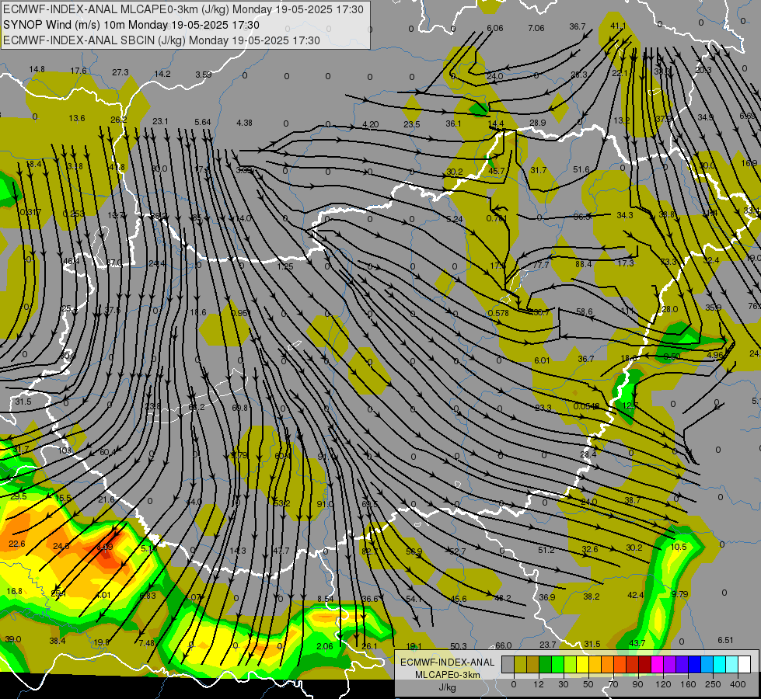This screenshot has width=761, height=699.
Task: Click the 'ECMWF-INDEX-ANAL SBCIN (J/kg)' header line
Action: [x=162, y=40]
